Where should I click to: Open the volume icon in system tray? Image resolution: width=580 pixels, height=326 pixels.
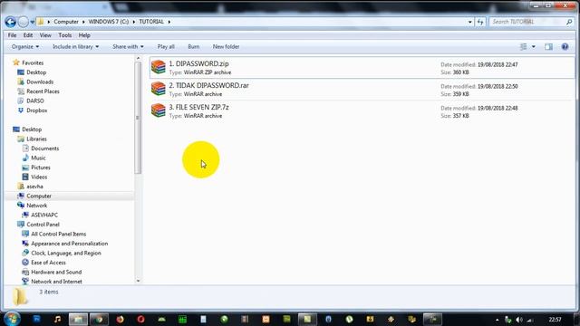click(x=519, y=320)
